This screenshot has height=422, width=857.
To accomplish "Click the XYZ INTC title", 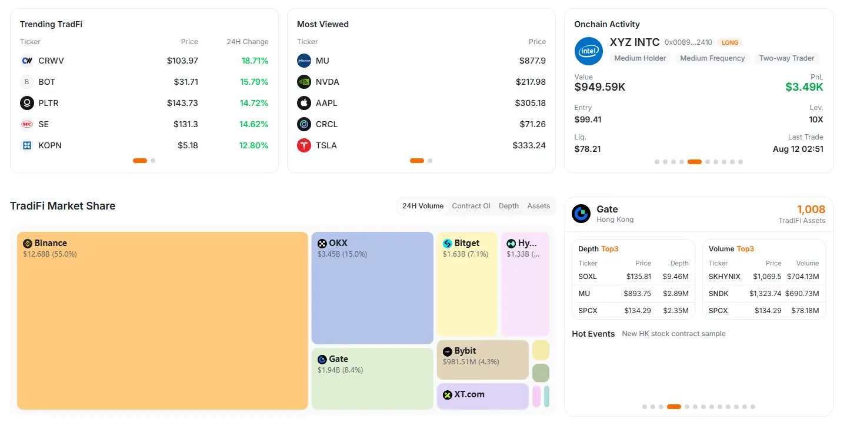I will point(635,42).
